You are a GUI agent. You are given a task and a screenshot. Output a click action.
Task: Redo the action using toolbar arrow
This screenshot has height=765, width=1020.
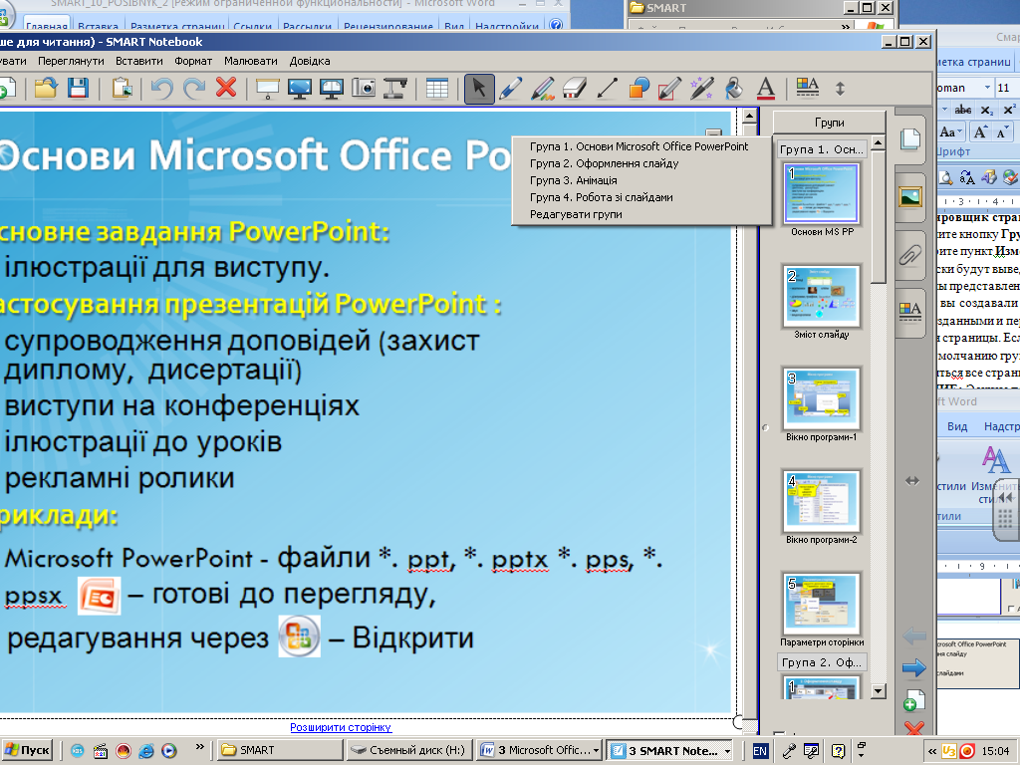[194, 88]
